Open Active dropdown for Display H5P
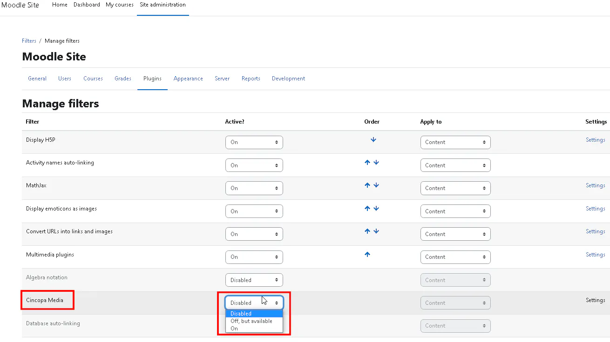 click(x=254, y=142)
